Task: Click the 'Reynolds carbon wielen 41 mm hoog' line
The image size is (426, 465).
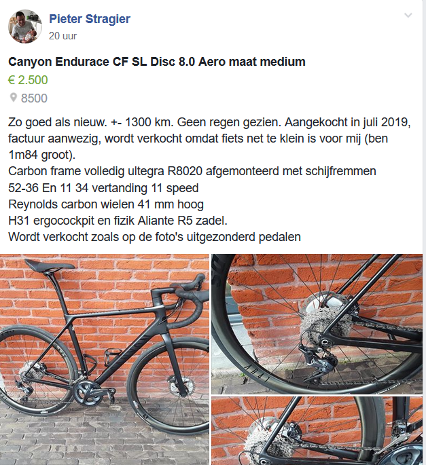Action: click(x=106, y=204)
